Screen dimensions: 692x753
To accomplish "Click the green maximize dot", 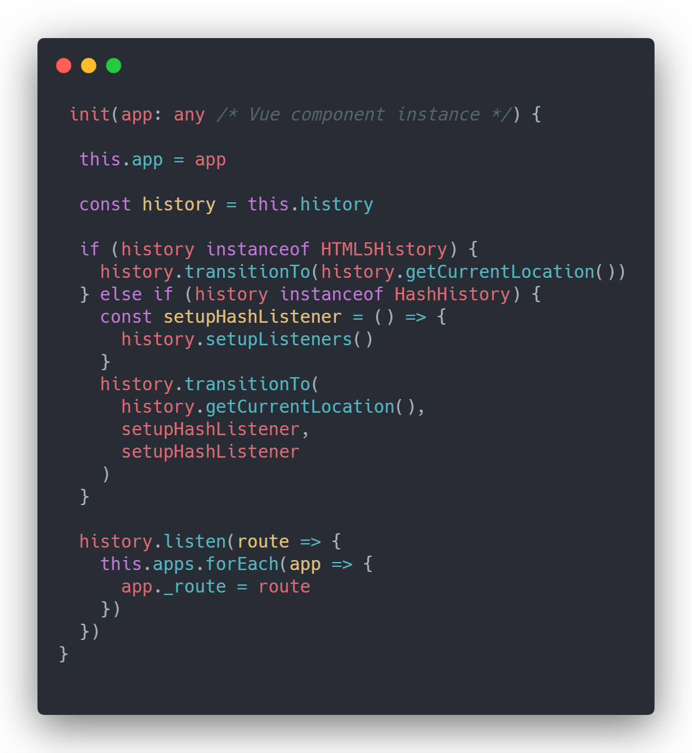I will click(x=114, y=66).
